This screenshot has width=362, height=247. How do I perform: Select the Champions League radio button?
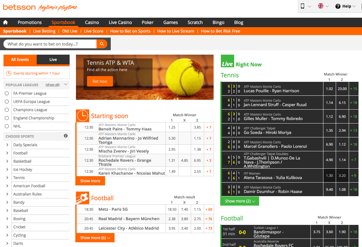click(x=7, y=110)
